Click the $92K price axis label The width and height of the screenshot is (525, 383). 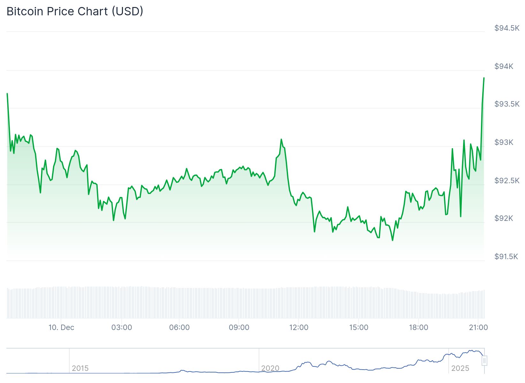click(504, 218)
